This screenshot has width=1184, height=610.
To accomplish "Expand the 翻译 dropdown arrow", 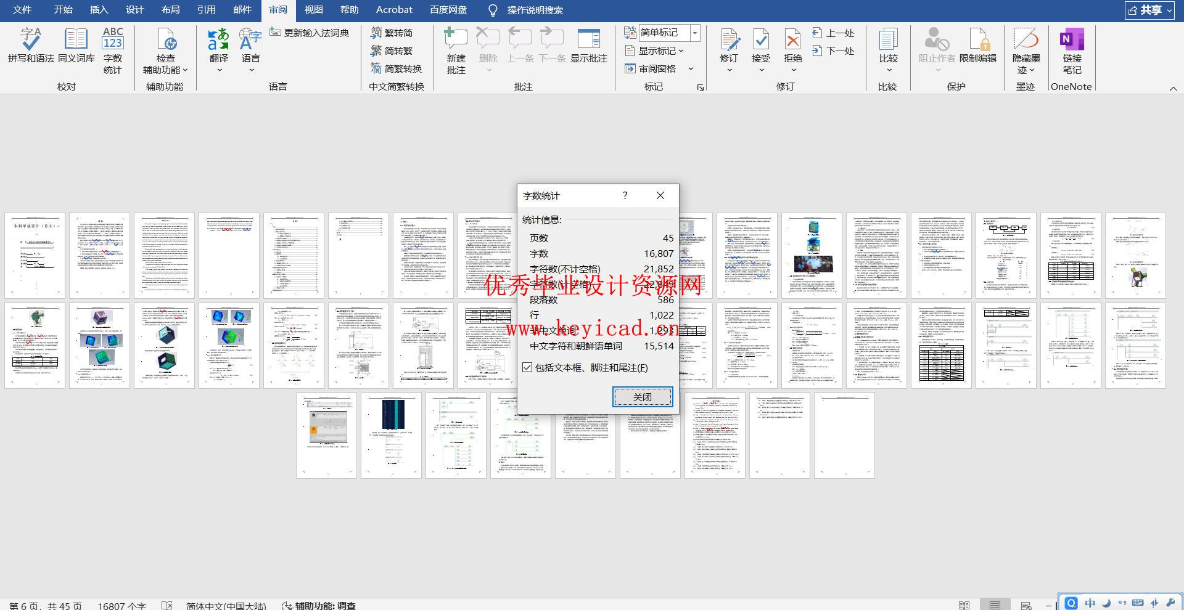I will coord(219,70).
